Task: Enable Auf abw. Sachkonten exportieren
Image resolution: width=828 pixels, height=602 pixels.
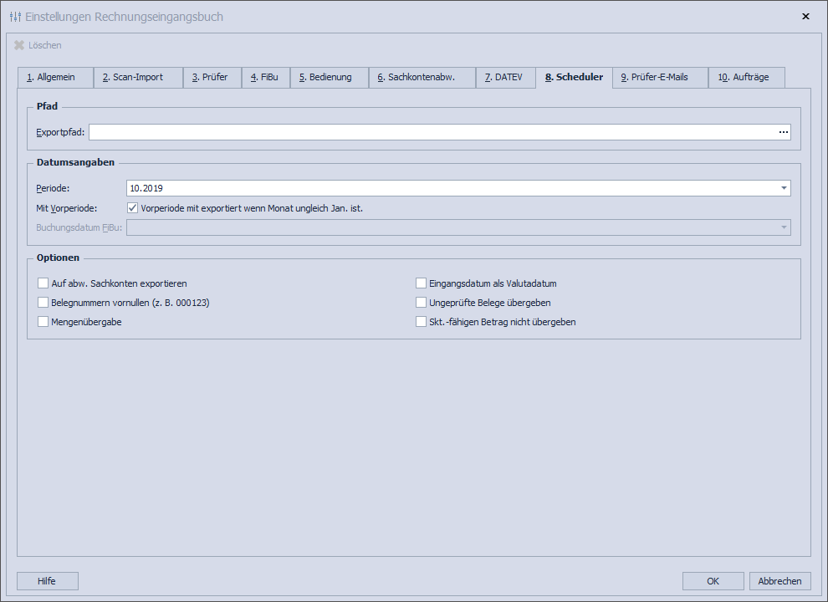Action: tap(43, 283)
